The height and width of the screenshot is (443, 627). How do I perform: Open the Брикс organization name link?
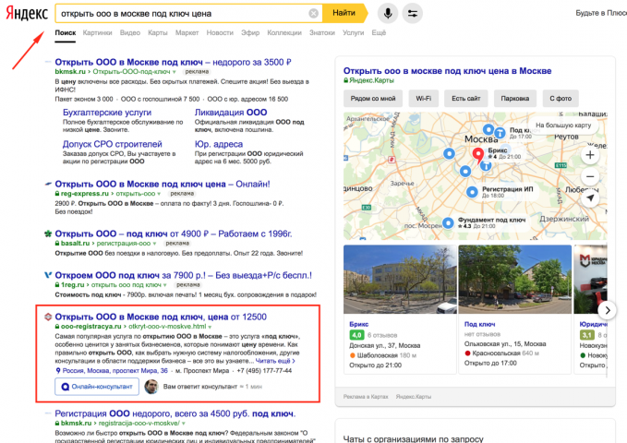pyautogui.click(x=358, y=324)
